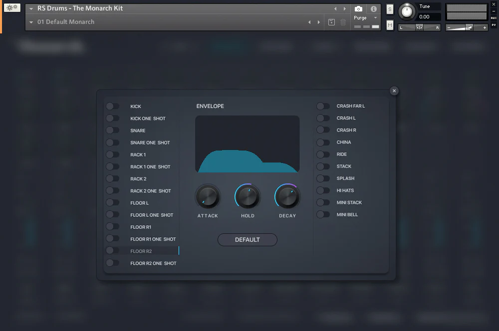Load previous snapshot beside 01 Default Monarch

[309, 22]
